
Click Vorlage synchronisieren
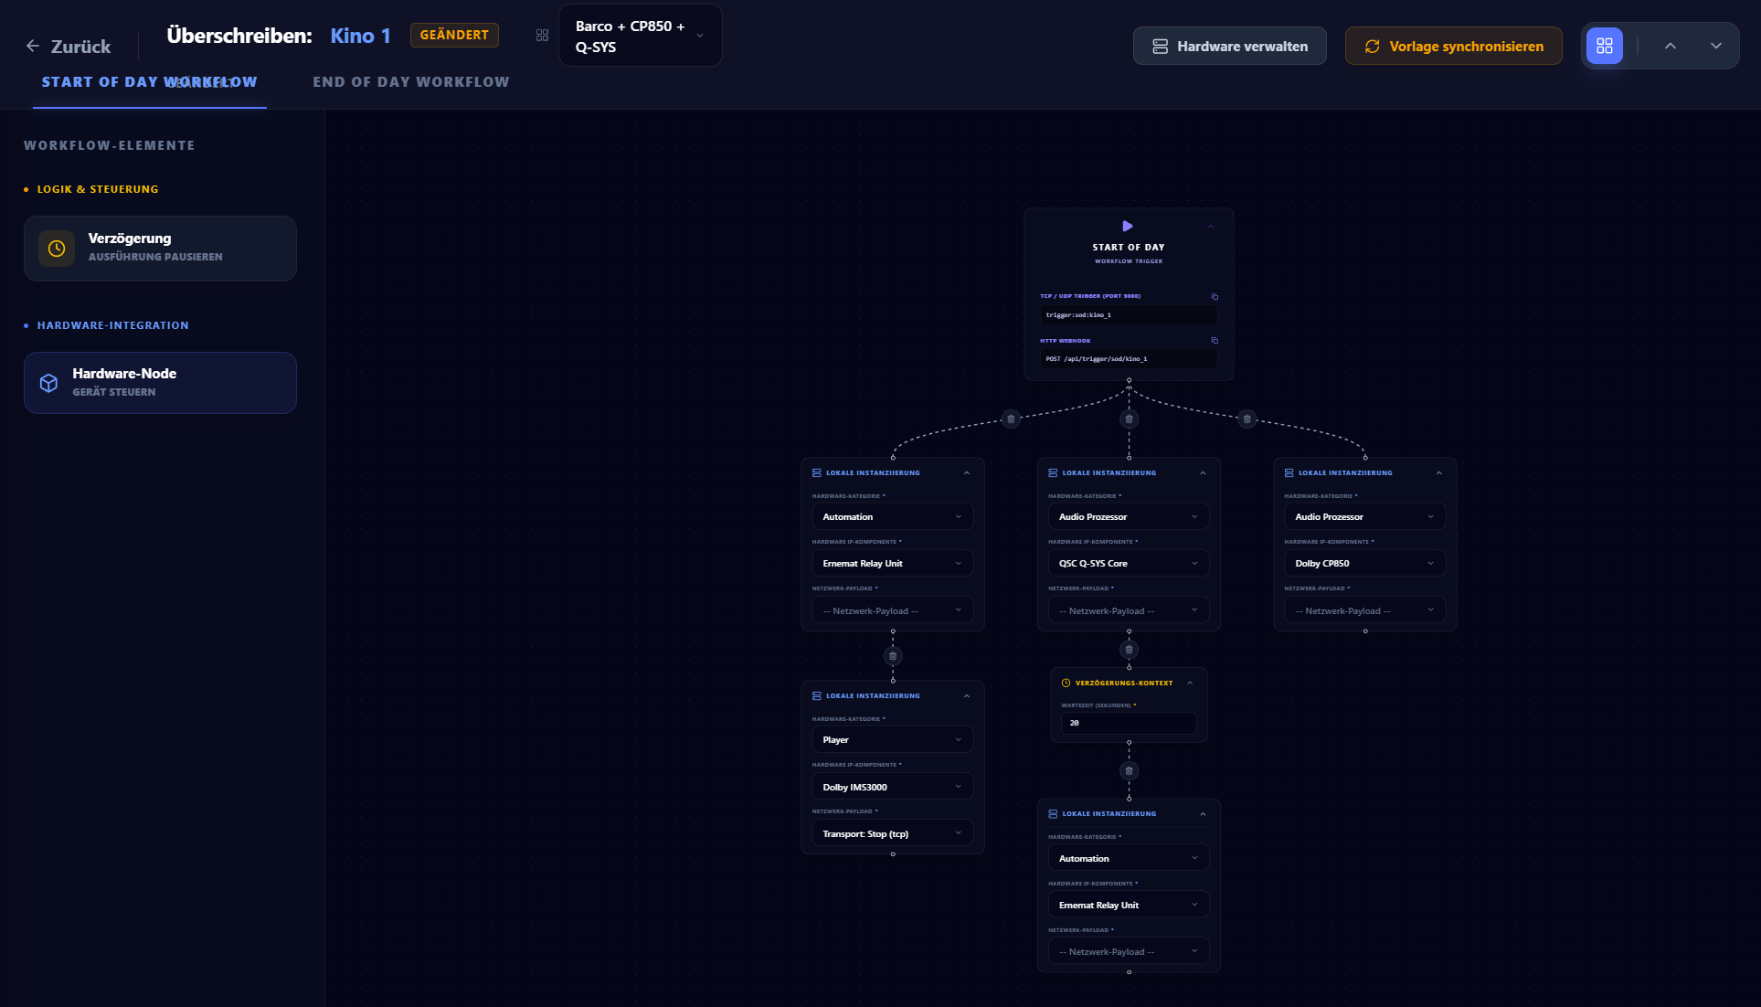click(1453, 45)
